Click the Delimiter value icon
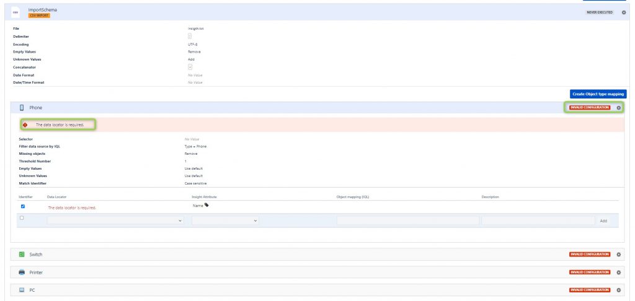 (190, 37)
